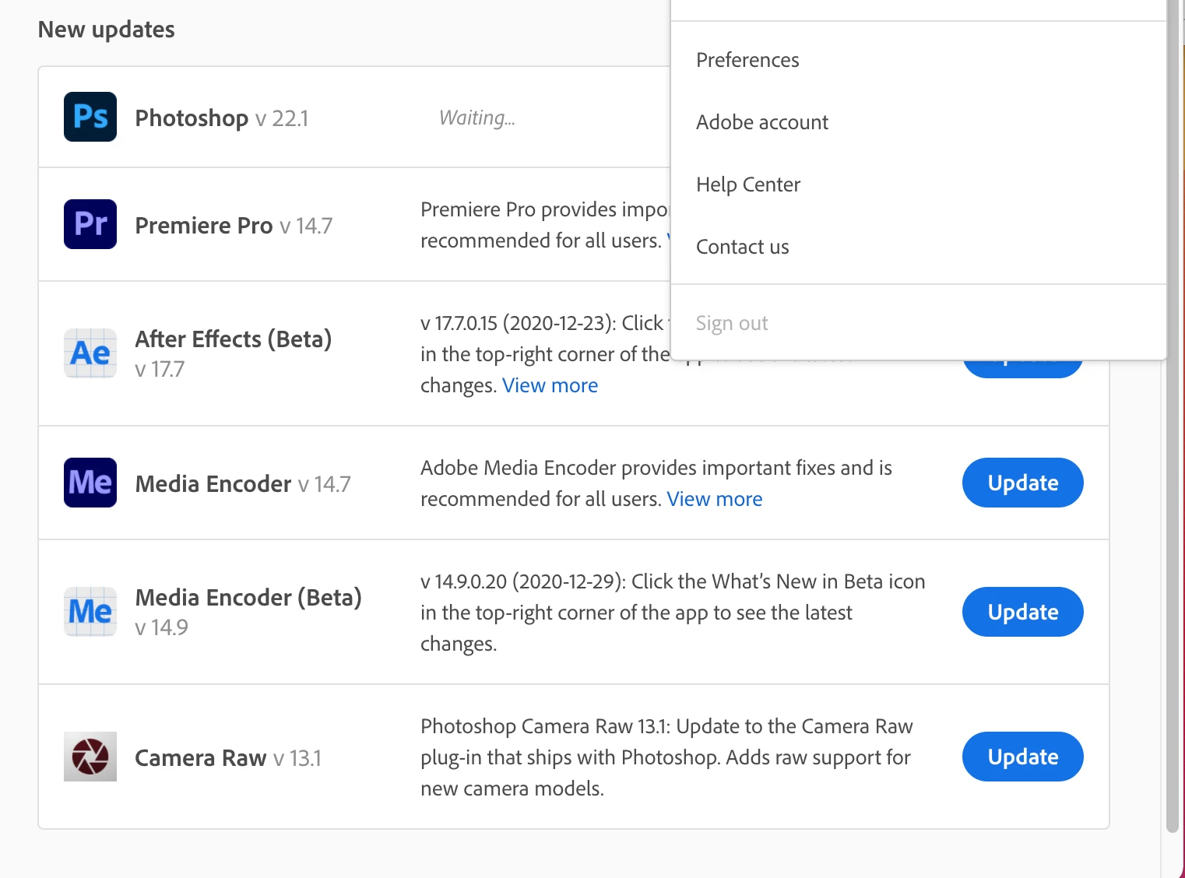Update Media Encoder v 14.7

point(1022,483)
